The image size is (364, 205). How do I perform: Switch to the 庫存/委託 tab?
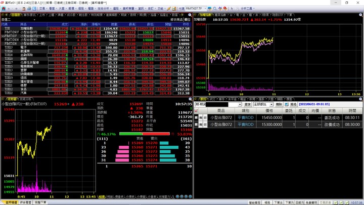click(29, 15)
